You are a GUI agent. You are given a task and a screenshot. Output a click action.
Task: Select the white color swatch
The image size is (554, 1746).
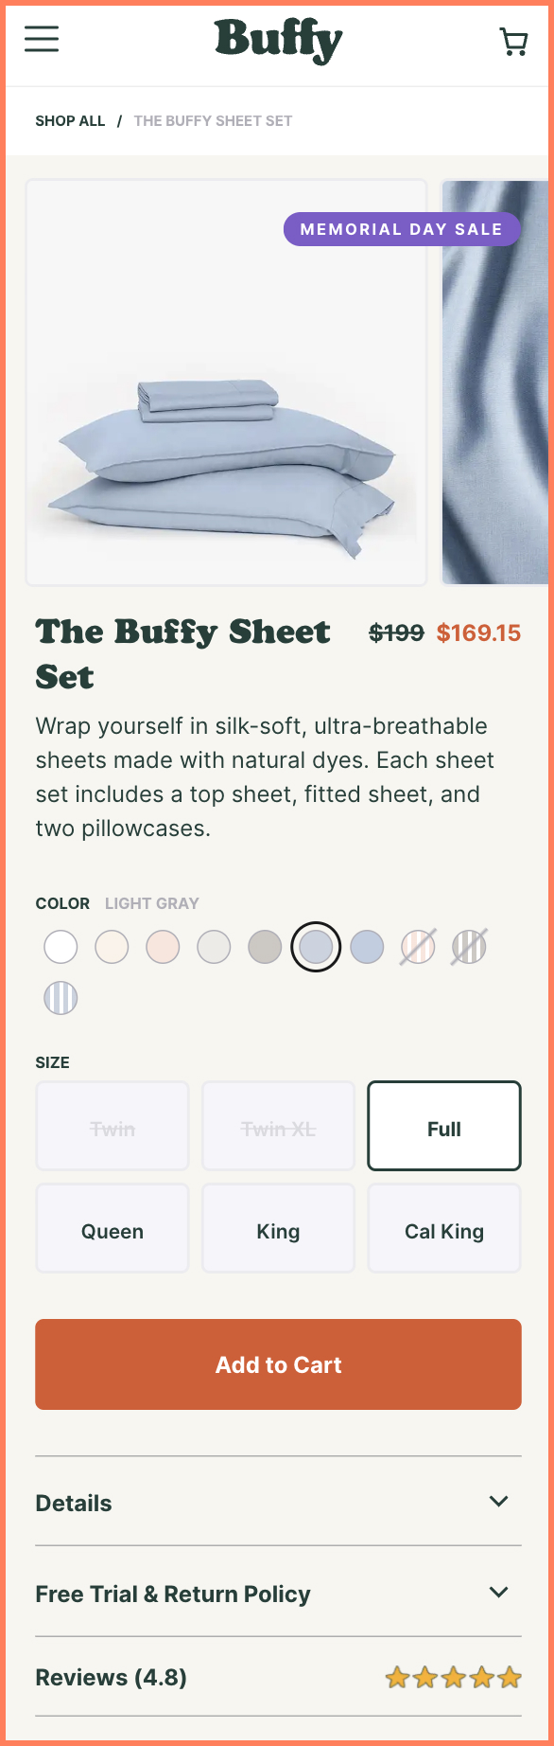[60, 946]
